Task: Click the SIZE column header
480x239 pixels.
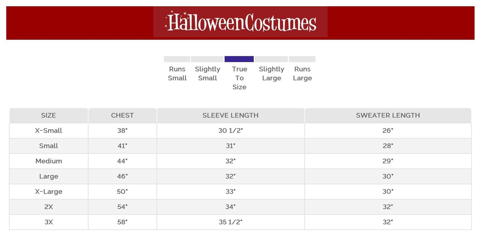Action: point(49,116)
